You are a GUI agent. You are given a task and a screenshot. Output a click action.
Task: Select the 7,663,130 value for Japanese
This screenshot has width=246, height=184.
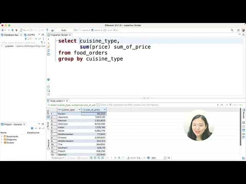[x=94, y=117]
